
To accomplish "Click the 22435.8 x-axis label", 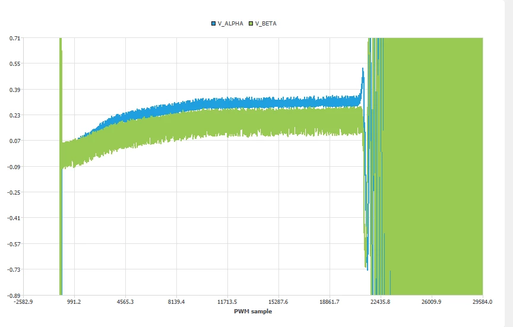I will [381, 302].
